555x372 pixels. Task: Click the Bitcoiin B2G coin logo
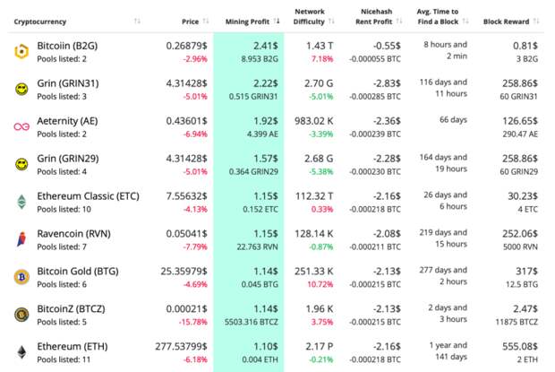[x=21, y=52]
